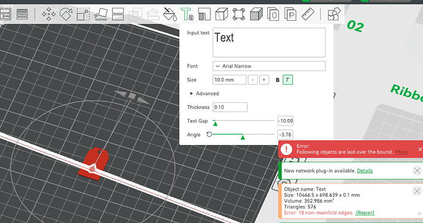Click the Repair link for non-manifold edges

click(x=365, y=213)
